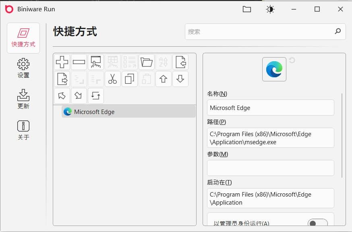Click the greyed outdent lines icon

pyautogui.click(x=96, y=79)
